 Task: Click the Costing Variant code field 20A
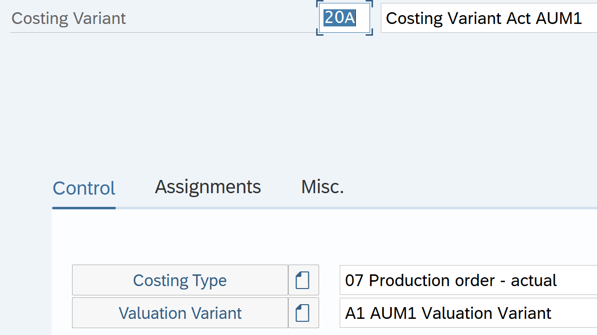coord(344,18)
